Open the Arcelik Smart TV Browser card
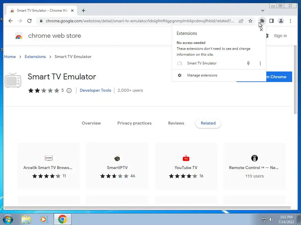This screenshot has height=225, width=301. 49,166
